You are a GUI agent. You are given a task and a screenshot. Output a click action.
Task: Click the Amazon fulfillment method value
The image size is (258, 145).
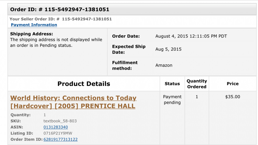[164, 65]
